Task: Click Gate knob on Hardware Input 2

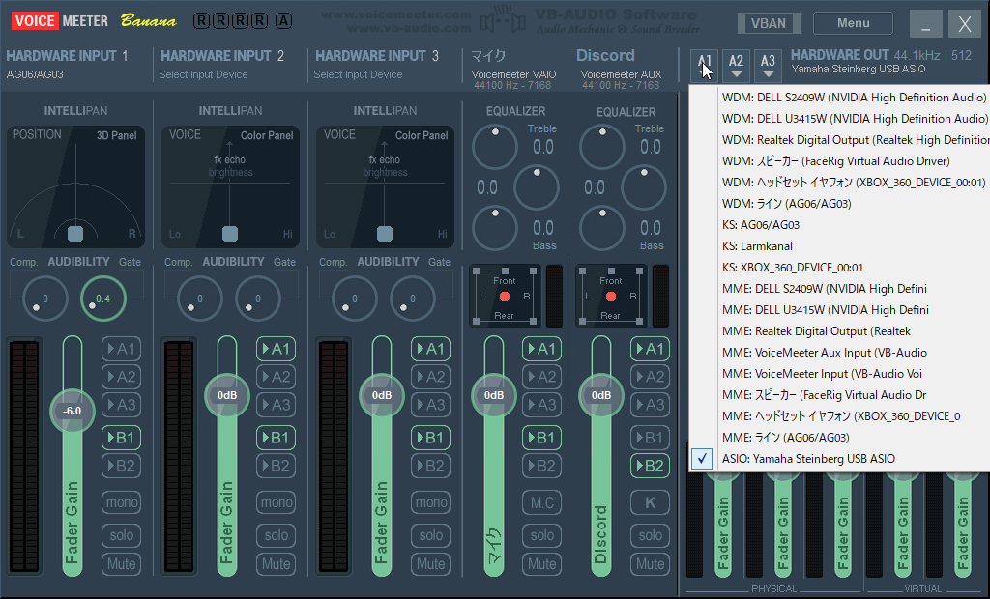Action: pyautogui.click(x=257, y=299)
